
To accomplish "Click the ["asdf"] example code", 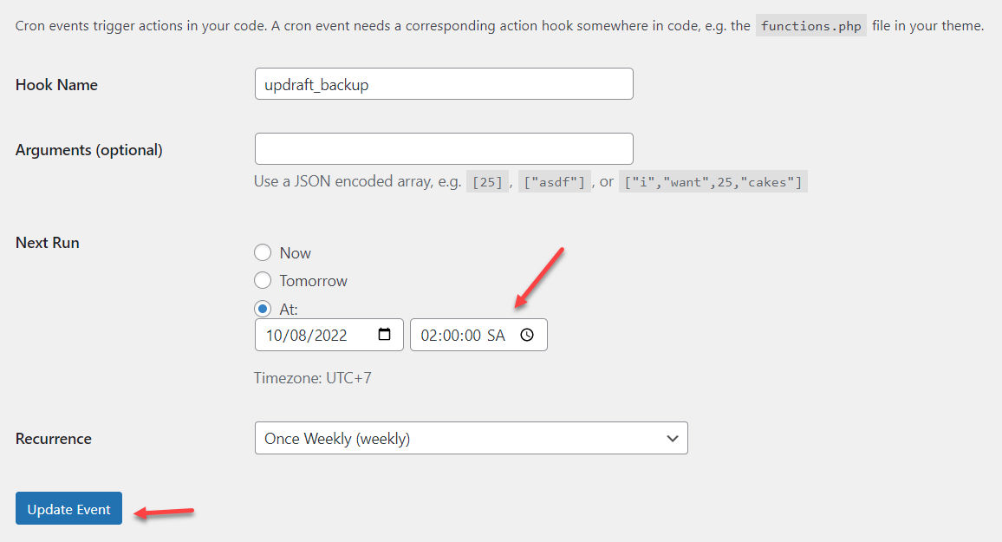I will 555,182.
